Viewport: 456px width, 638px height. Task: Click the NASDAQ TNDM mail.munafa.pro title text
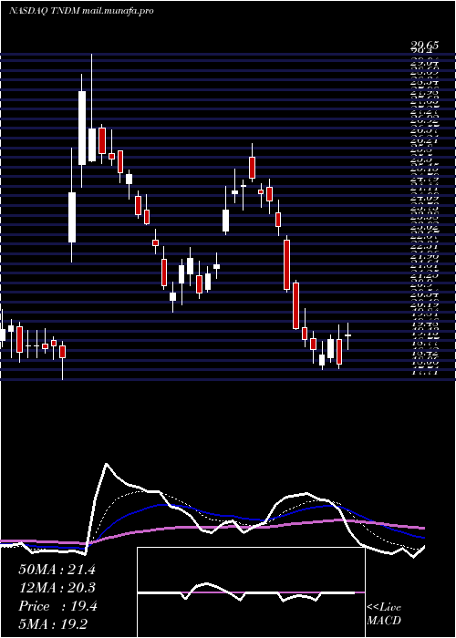click(x=81, y=11)
